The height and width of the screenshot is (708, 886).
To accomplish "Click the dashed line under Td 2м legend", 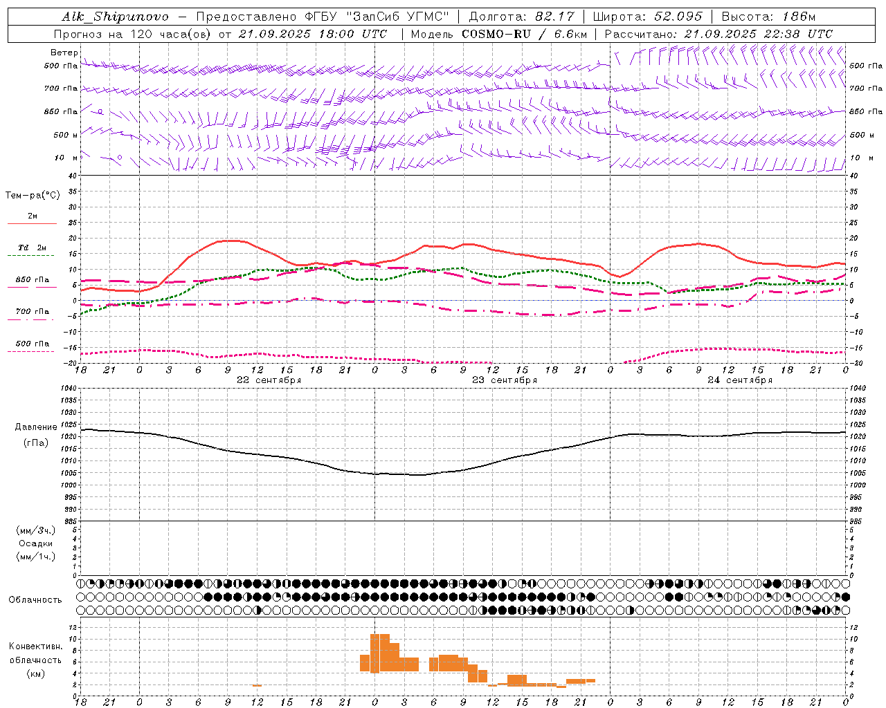I will (x=31, y=256).
